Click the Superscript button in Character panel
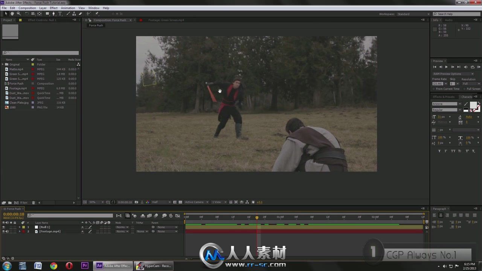 [467, 151]
